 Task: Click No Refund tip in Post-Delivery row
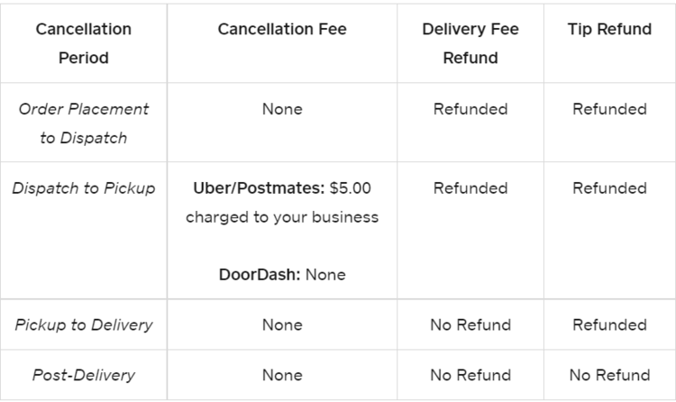click(610, 375)
